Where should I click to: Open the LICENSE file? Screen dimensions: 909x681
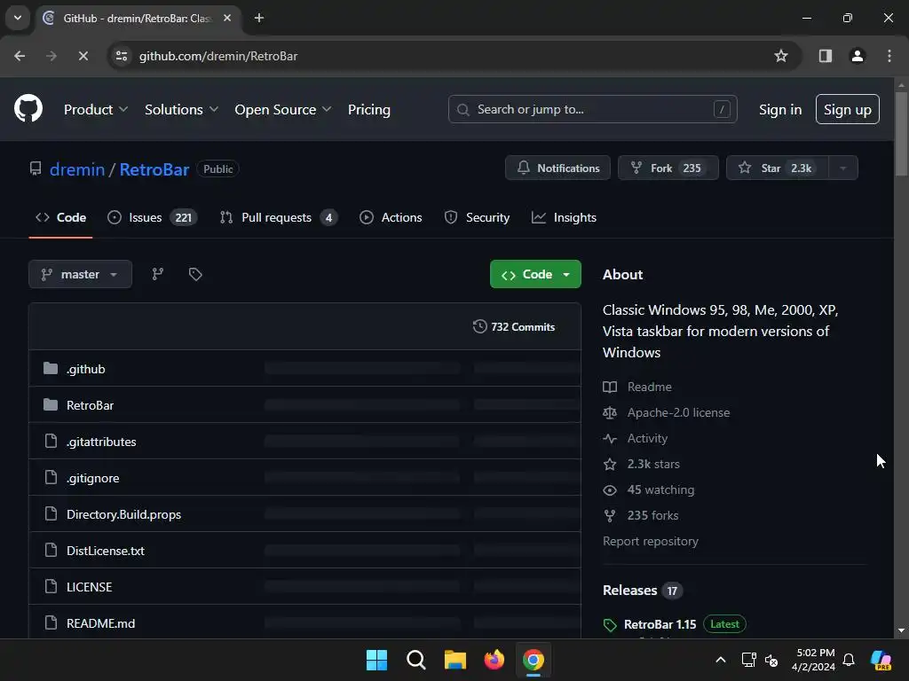pyautogui.click(x=90, y=587)
